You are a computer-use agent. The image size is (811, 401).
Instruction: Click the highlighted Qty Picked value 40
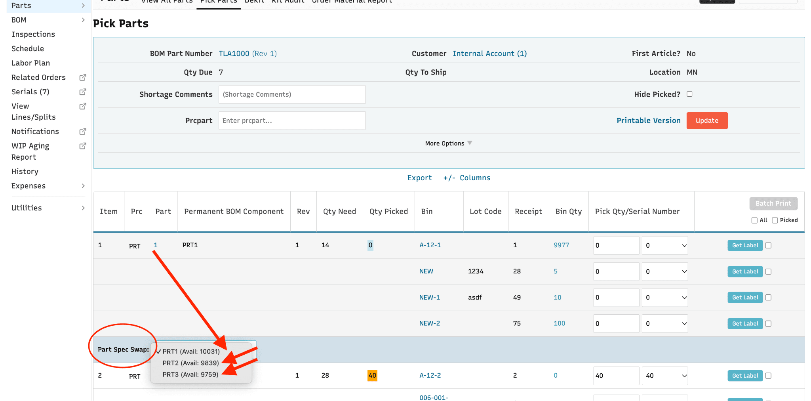(x=372, y=375)
